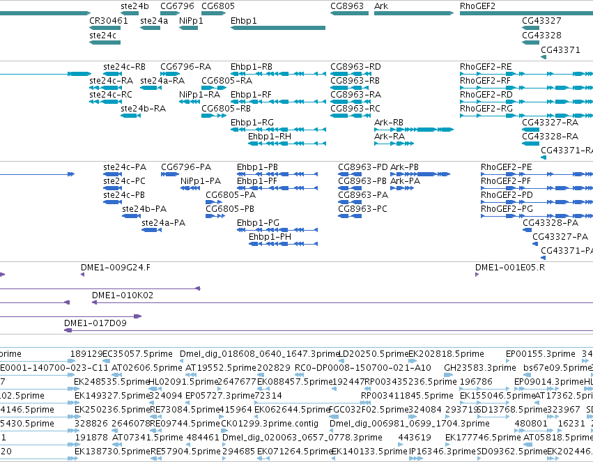Select the CG6796-RA transcript glyph
This screenshot has height=462, width=593.
point(170,74)
